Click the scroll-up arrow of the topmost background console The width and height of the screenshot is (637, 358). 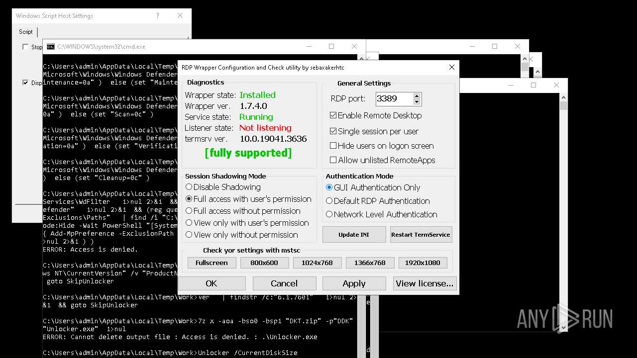(x=525, y=58)
